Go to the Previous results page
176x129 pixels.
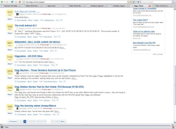tap(13, 122)
